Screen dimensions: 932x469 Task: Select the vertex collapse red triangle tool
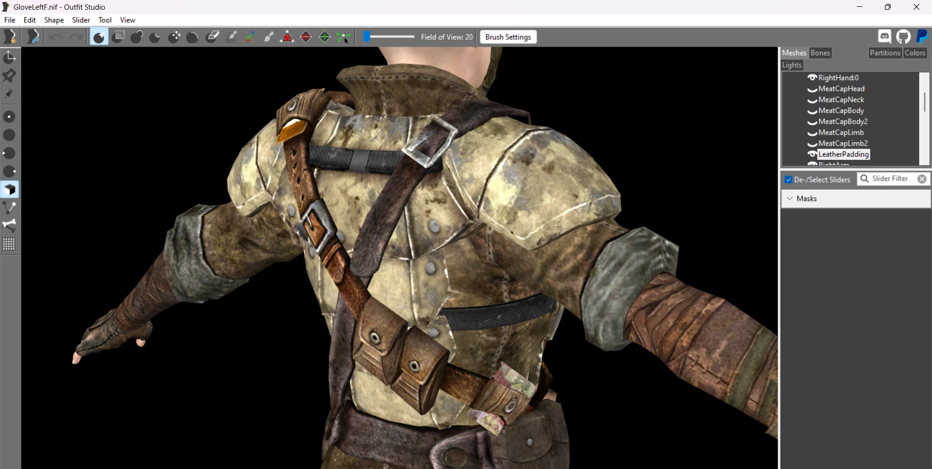287,37
